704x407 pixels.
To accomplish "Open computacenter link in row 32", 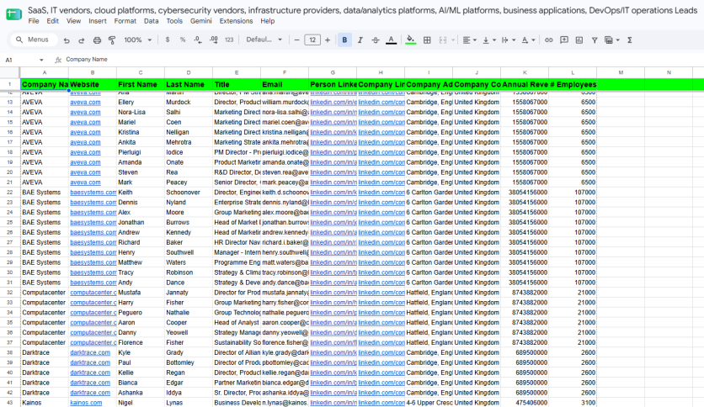I will tap(93, 293).
